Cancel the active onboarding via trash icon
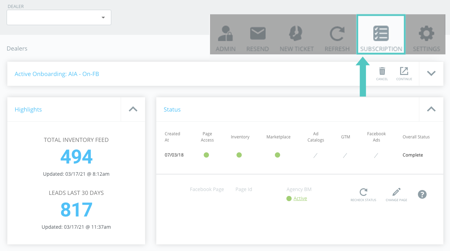This screenshot has width=450, height=251. (382, 71)
